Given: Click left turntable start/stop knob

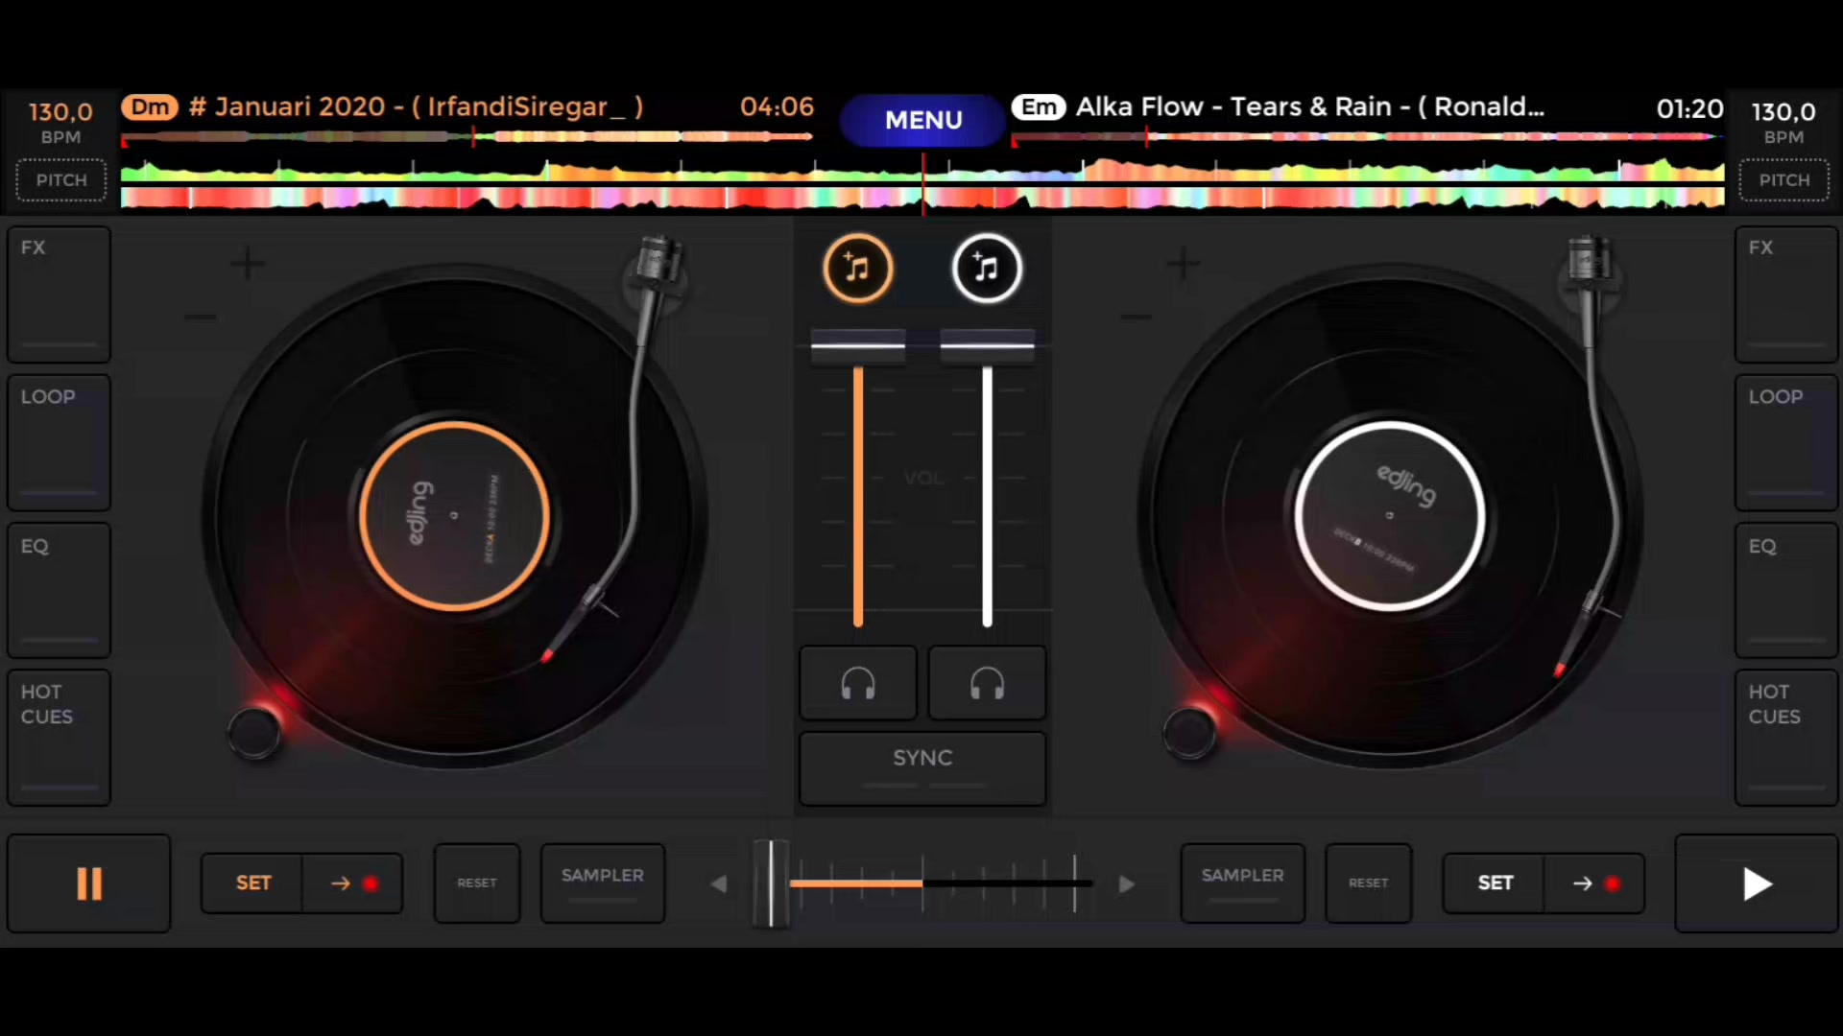Looking at the screenshot, I should 254,734.
